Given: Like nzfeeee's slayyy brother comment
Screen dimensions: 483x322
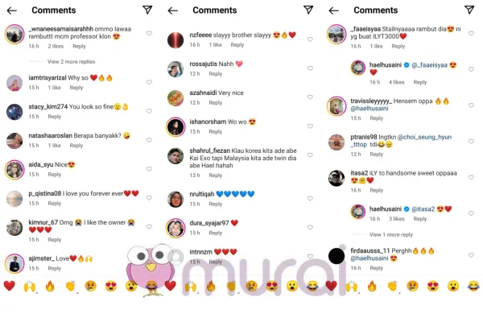Looking at the screenshot, I should click(x=310, y=39).
